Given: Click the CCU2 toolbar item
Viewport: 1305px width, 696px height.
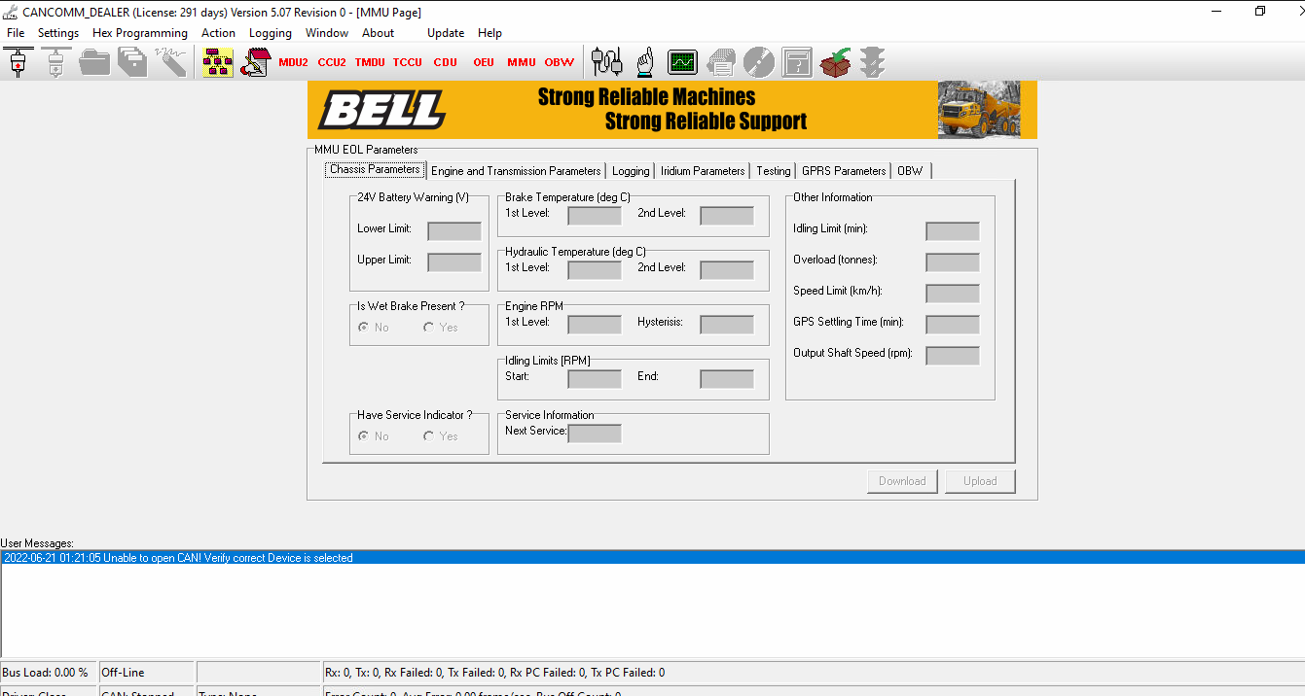Looking at the screenshot, I should (x=331, y=61).
